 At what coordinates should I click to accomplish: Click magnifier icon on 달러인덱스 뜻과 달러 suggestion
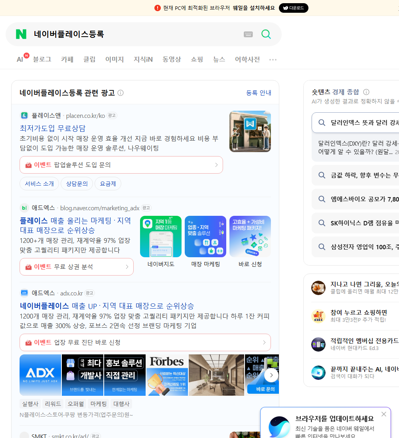(322, 123)
